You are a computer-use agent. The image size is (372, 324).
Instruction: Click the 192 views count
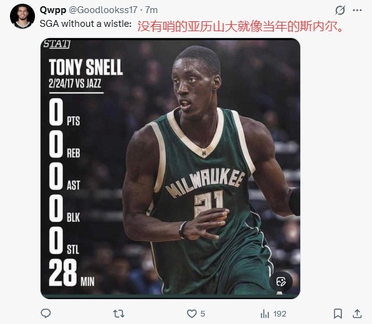tap(280, 314)
